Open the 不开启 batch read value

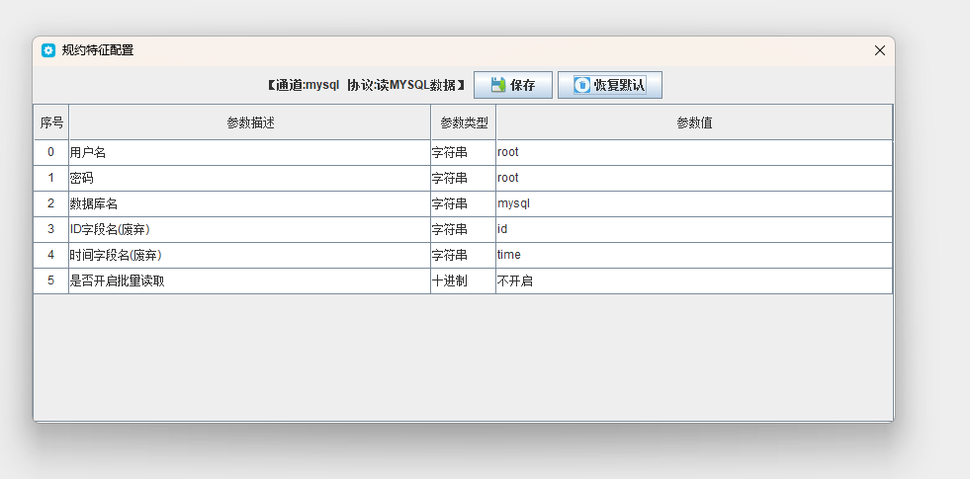tap(694, 280)
